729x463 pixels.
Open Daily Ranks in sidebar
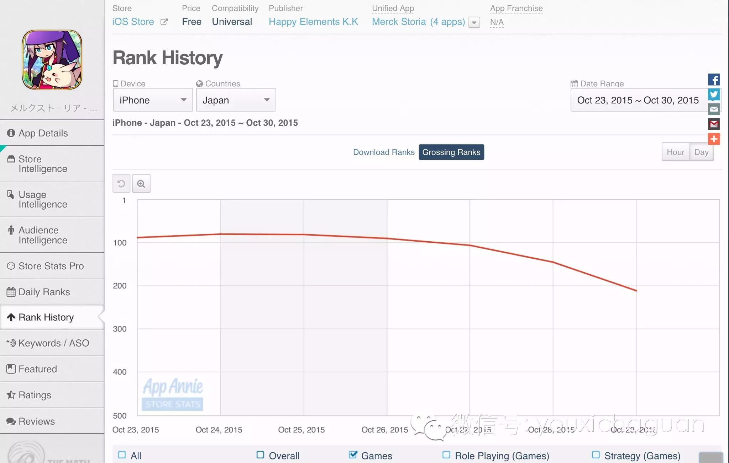(44, 292)
